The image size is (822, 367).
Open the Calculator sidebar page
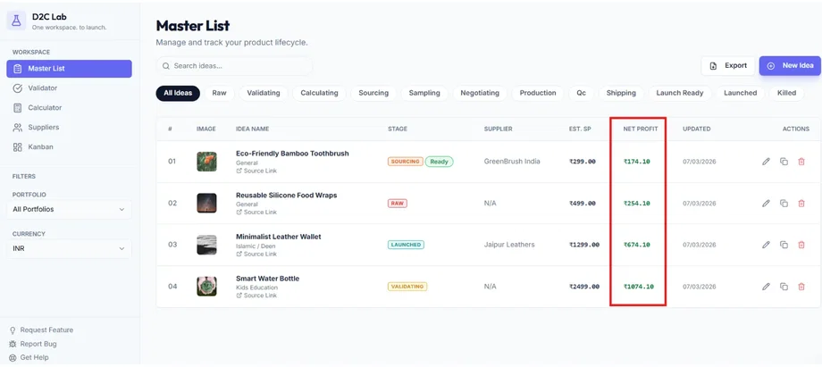point(45,108)
